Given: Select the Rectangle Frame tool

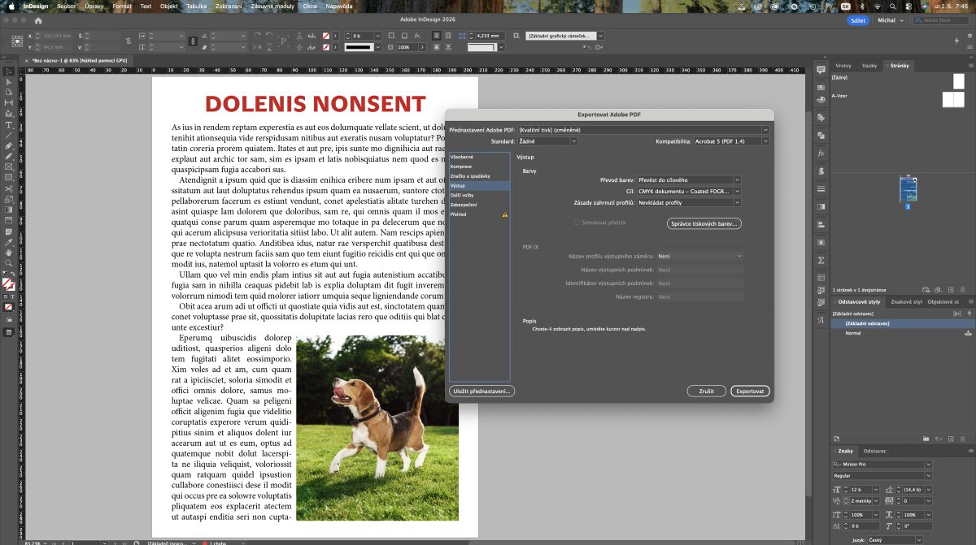Looking at the screenshot, I should [x=9, y=167].
